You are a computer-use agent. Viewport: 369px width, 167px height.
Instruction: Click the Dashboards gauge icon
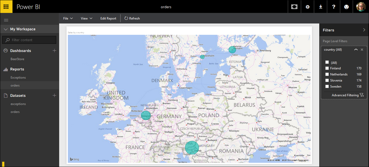[x=6, y=51]
